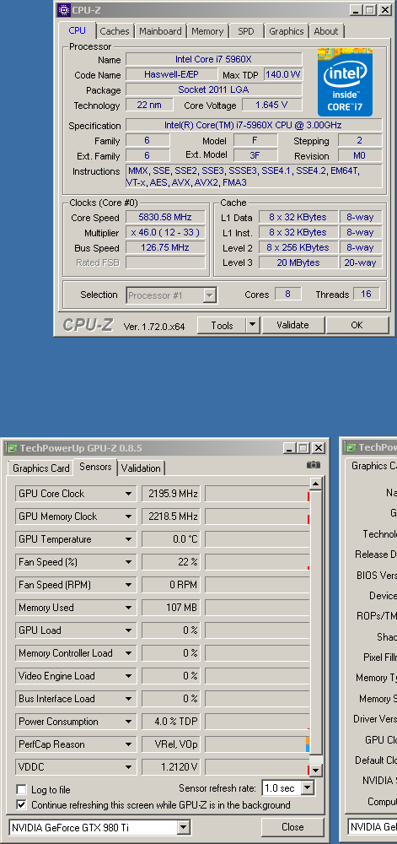Open the NVIDIA GeForce GTX 980 Ti selector
Image resolution: width=397 pixels, height=844 pixels.
click(x=184, y=827)
